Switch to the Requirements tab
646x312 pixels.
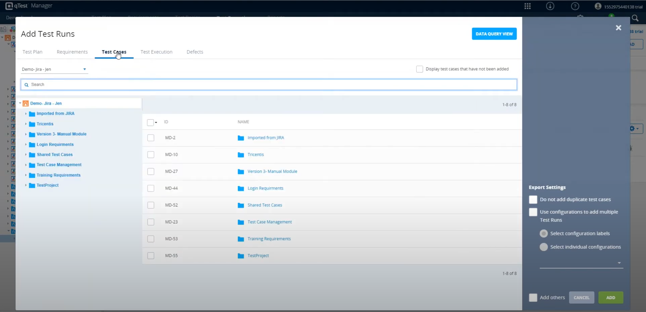coord(72,52)
